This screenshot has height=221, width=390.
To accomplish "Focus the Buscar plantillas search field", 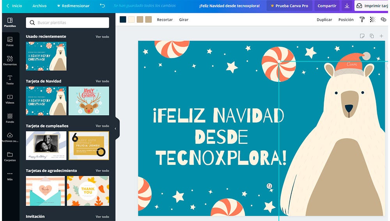I will tap(67, 23).
